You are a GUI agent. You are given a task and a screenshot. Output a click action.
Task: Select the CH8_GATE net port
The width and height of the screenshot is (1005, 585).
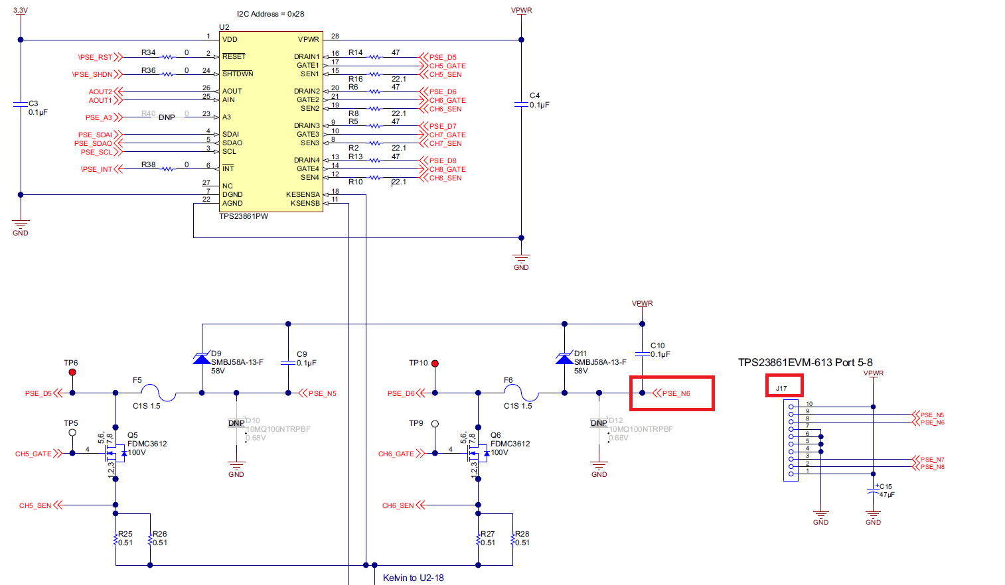pos(443,169)
